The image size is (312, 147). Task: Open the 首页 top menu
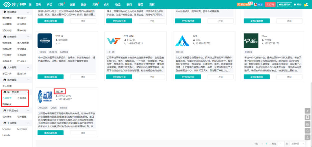coord(38,5)
